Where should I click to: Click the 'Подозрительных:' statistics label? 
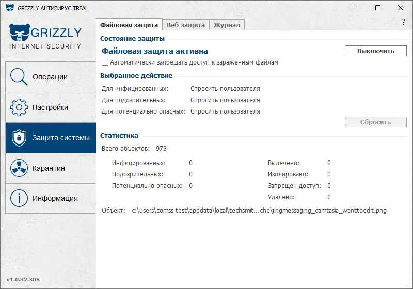pyautogui.click(x=137, y=174)
